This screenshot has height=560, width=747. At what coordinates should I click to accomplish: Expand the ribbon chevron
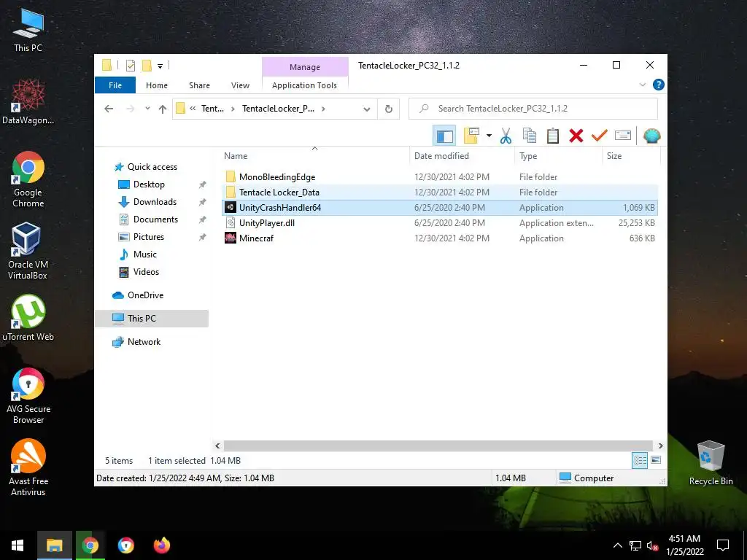click(x=642, y=85)
